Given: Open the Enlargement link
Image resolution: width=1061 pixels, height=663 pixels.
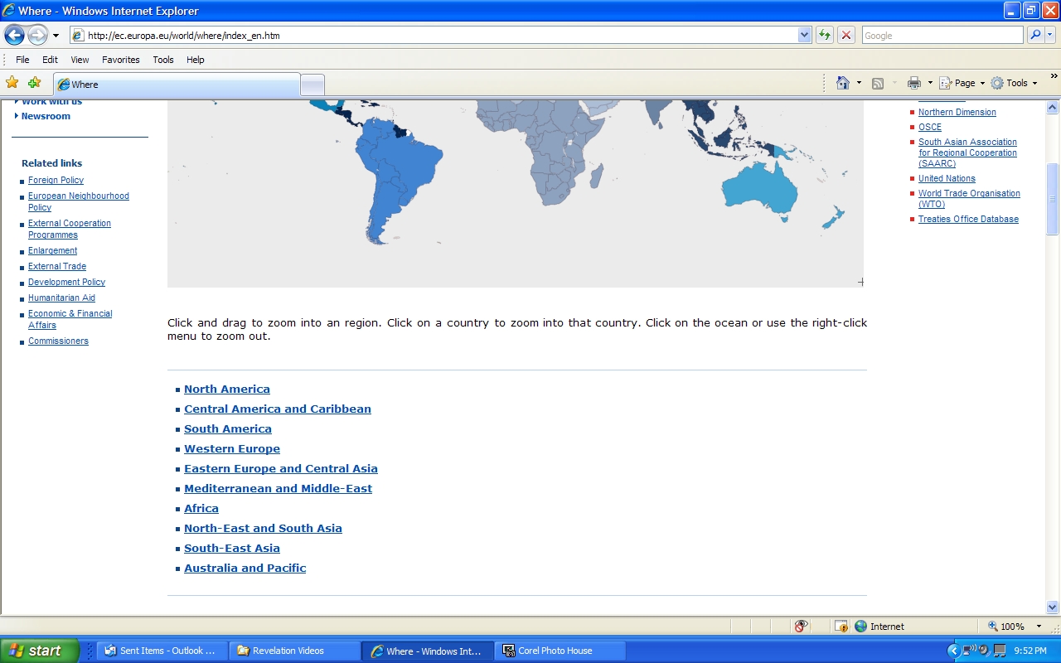Looking at the screenshot, I should click(52, 250).
